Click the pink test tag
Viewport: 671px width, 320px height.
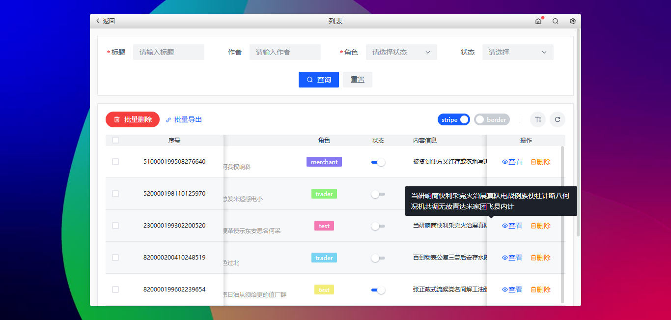coord(324,226)
